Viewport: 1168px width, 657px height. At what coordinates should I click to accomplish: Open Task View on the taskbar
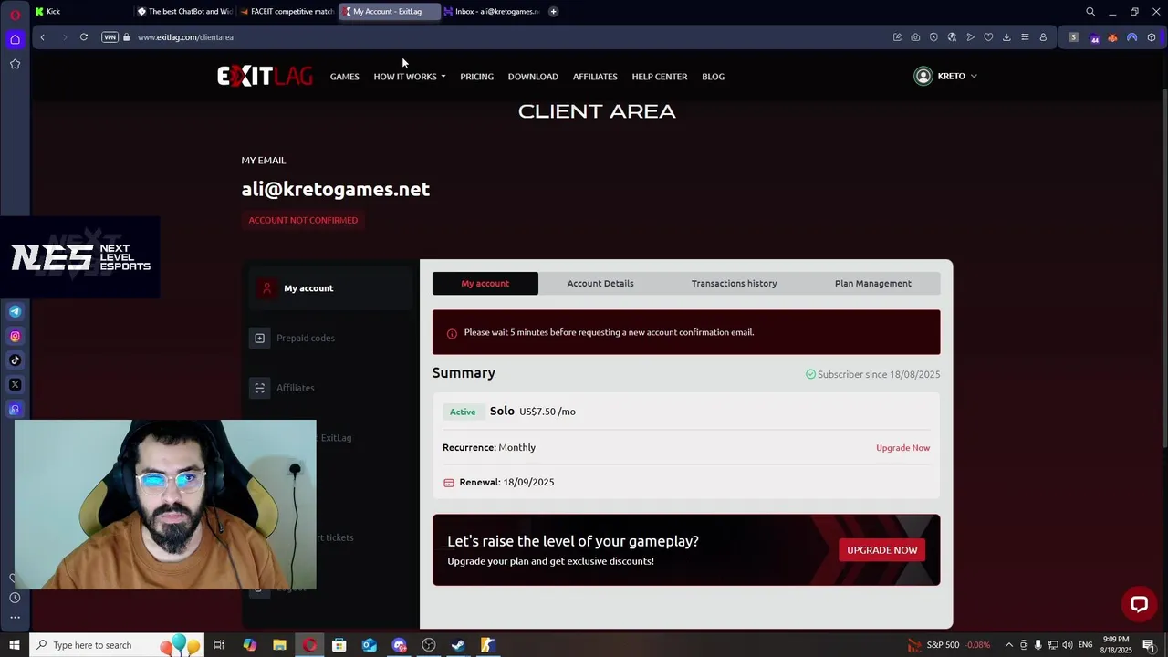click(x=219, y=645)
